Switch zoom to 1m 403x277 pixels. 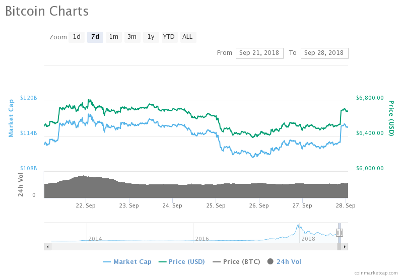pyautogui.click(x=114, y=37)
